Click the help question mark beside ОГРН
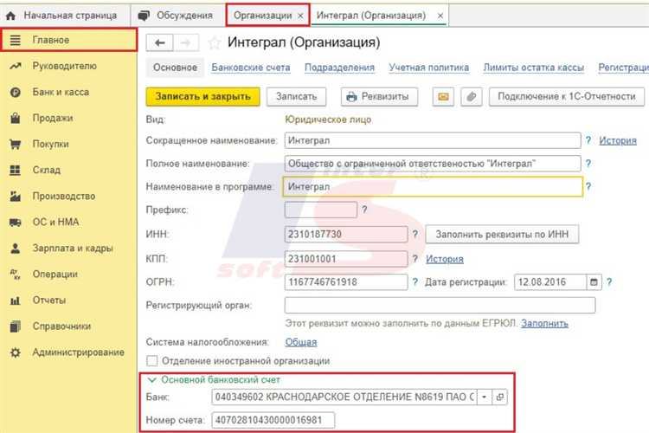Screen dimensions: 649x433 pyautogui.click(x=415, y=282)
